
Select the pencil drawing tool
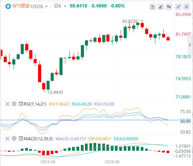[161, 7]
